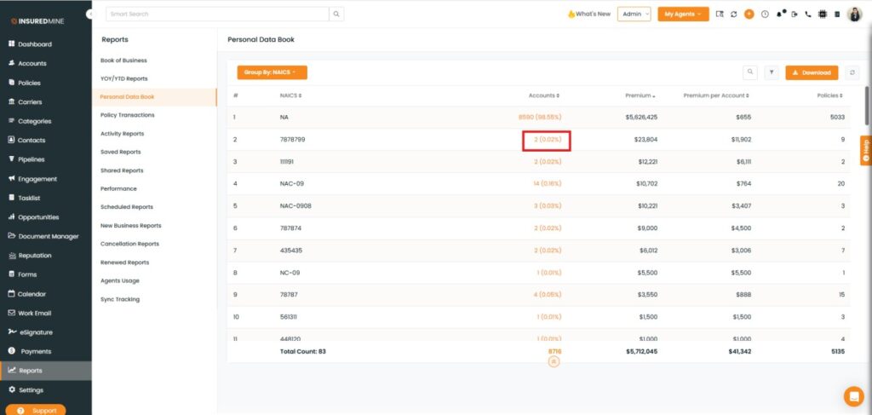
Task: Open the Group By: NAICS dropdown
Action: (x=272, y=73)
